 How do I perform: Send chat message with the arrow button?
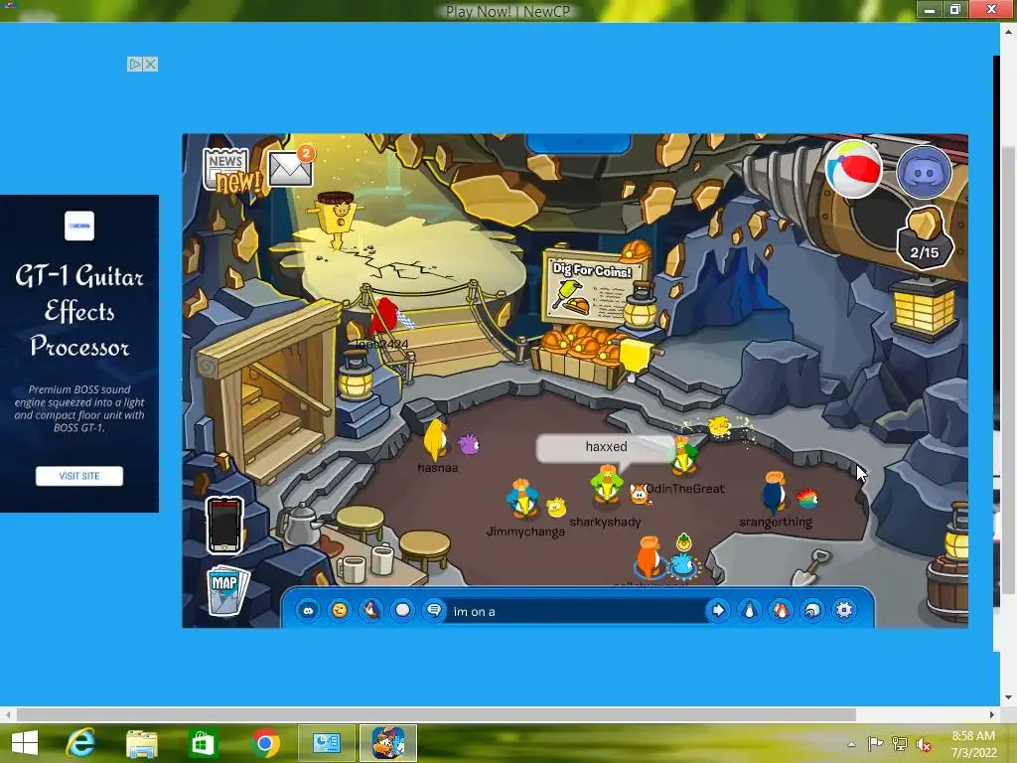(718, 611)
